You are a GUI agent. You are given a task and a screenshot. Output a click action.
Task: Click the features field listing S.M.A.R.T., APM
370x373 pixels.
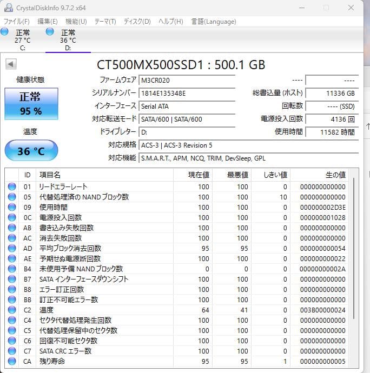[249, 158]
